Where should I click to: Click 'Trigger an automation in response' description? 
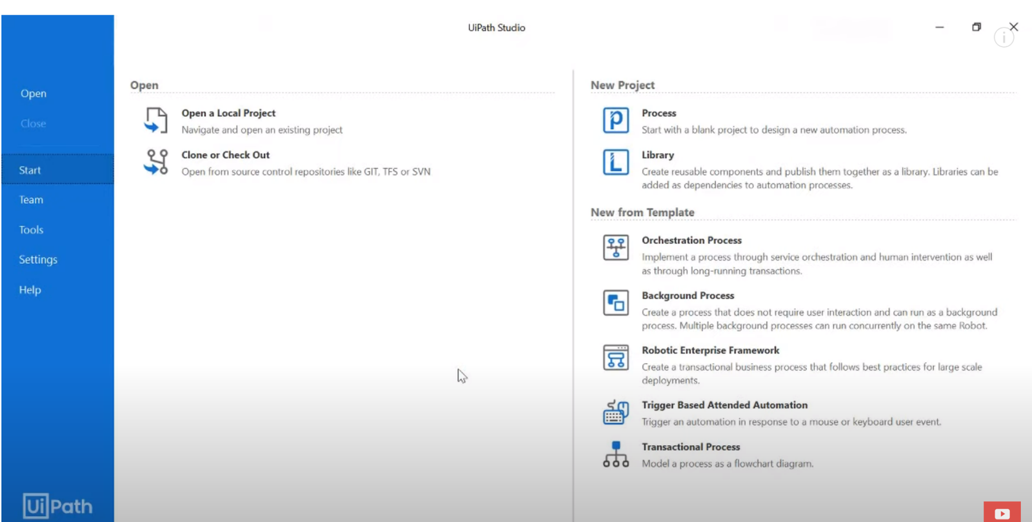(x=791, y=422)
